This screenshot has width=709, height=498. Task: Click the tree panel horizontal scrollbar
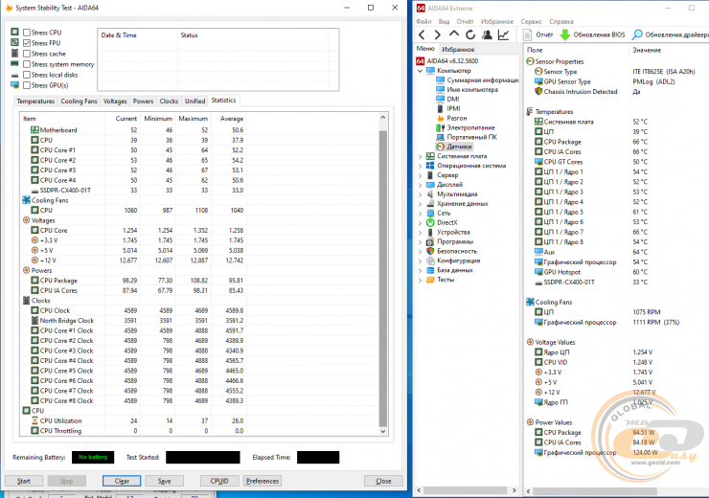(x=466, y=490)
